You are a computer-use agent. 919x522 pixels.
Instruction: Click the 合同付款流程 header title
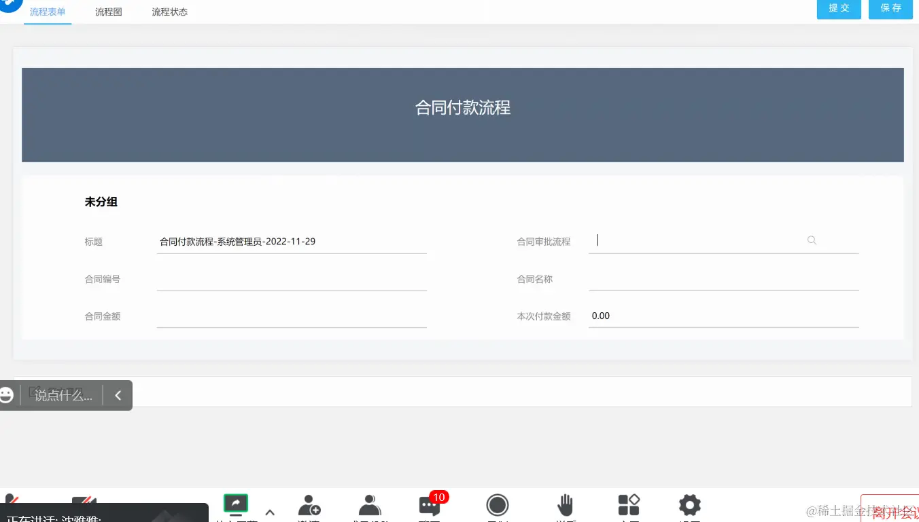click(x=463, y=108)
